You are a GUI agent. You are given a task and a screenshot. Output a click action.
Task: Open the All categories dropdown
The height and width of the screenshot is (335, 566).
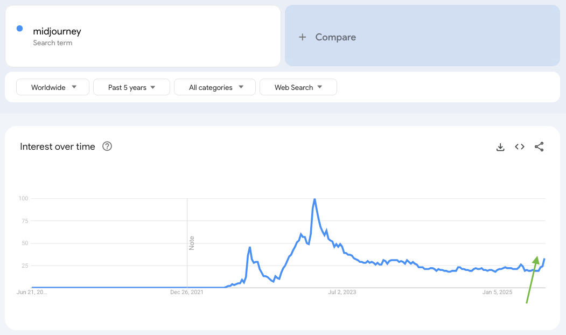[x=215, y=87]
